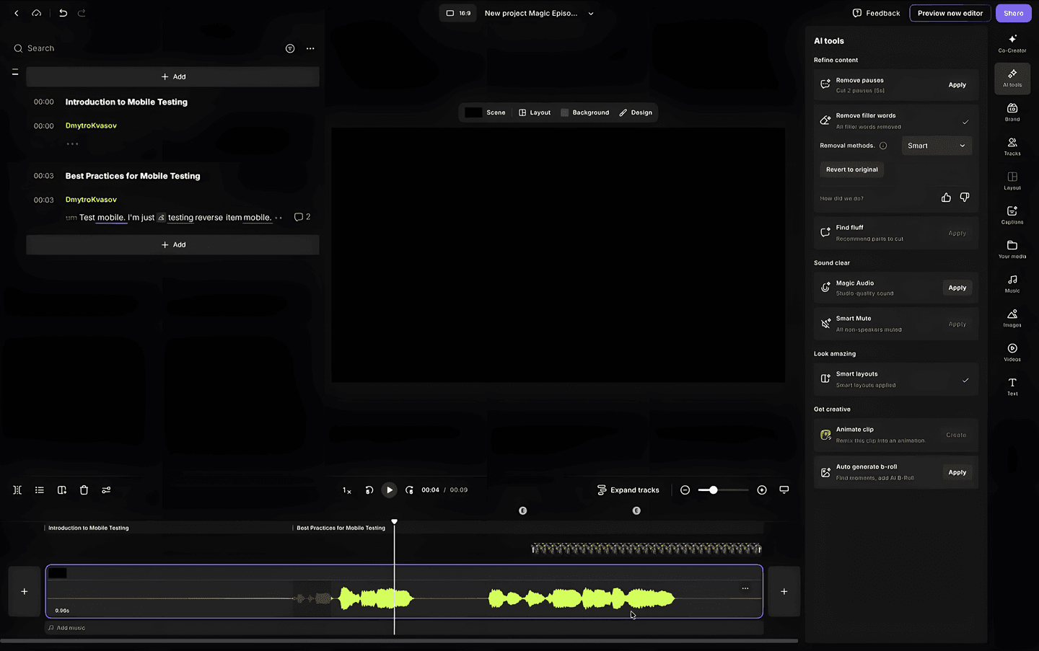The width and height of the screenshot is (1039, 651).
Task: Click the trash icon in the timeline toolbar
Action: pos(84,490)
